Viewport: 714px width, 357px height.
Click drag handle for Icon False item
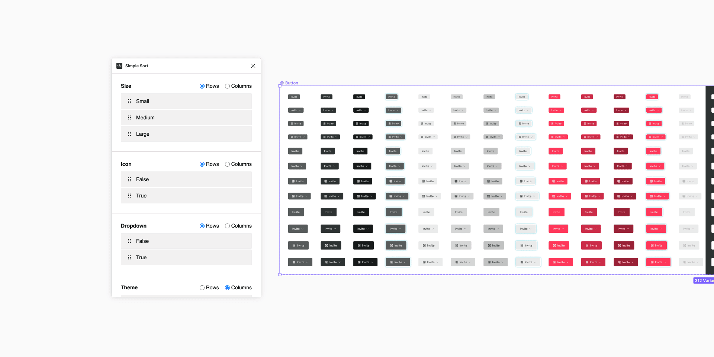point(129,179)
